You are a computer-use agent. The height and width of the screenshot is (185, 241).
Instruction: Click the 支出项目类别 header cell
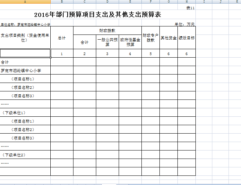[25, 37]
